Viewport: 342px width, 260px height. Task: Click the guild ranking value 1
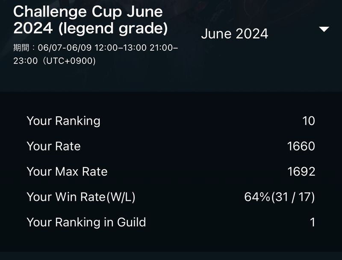click(312, 222)
